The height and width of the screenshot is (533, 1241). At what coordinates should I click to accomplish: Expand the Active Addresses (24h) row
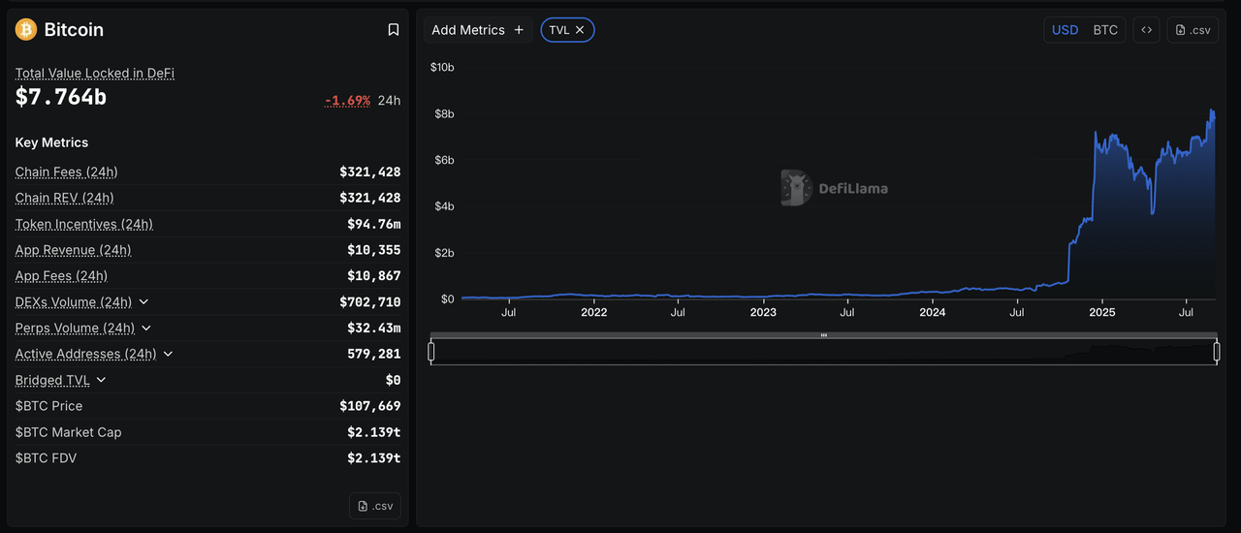(x=168, y=355)
